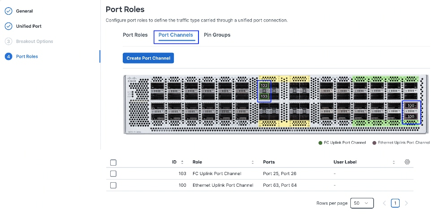Viewport: 431px width, 214px height.
Task: Toggle the select-all checkbox in table header
Action: [113, 163]
